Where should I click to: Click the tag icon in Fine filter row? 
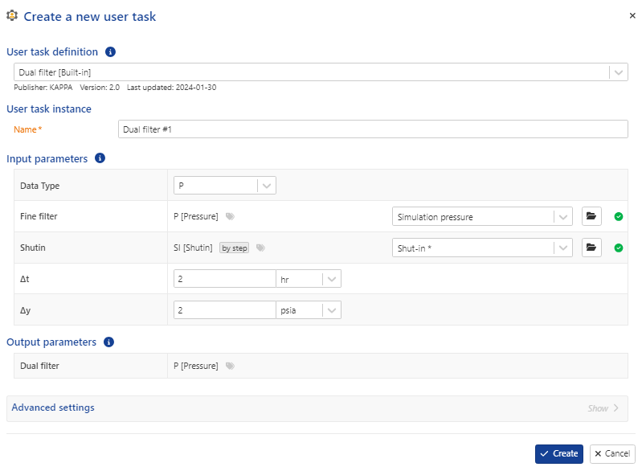point(230,216)
